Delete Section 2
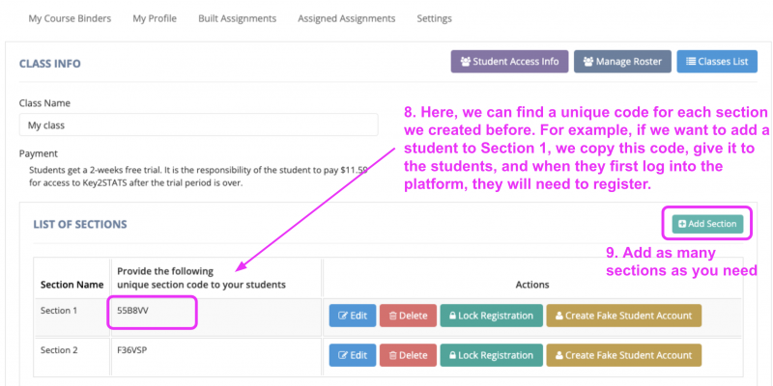773x386 pixels. tap(407, 355)
